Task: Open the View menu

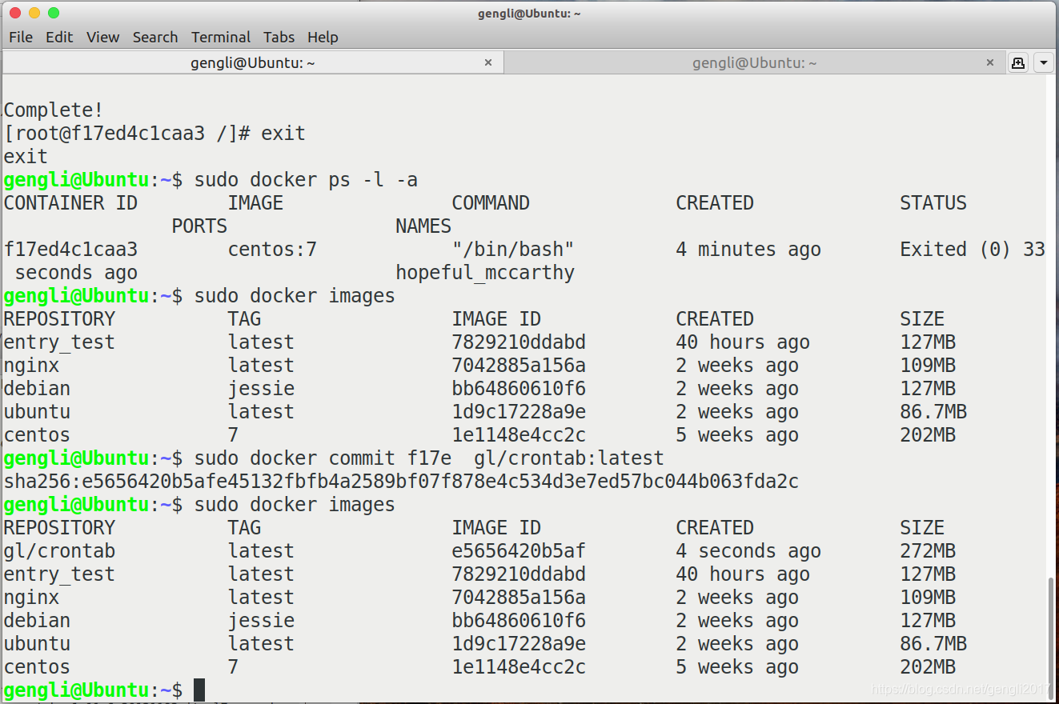Action: (x=102, y=37)
